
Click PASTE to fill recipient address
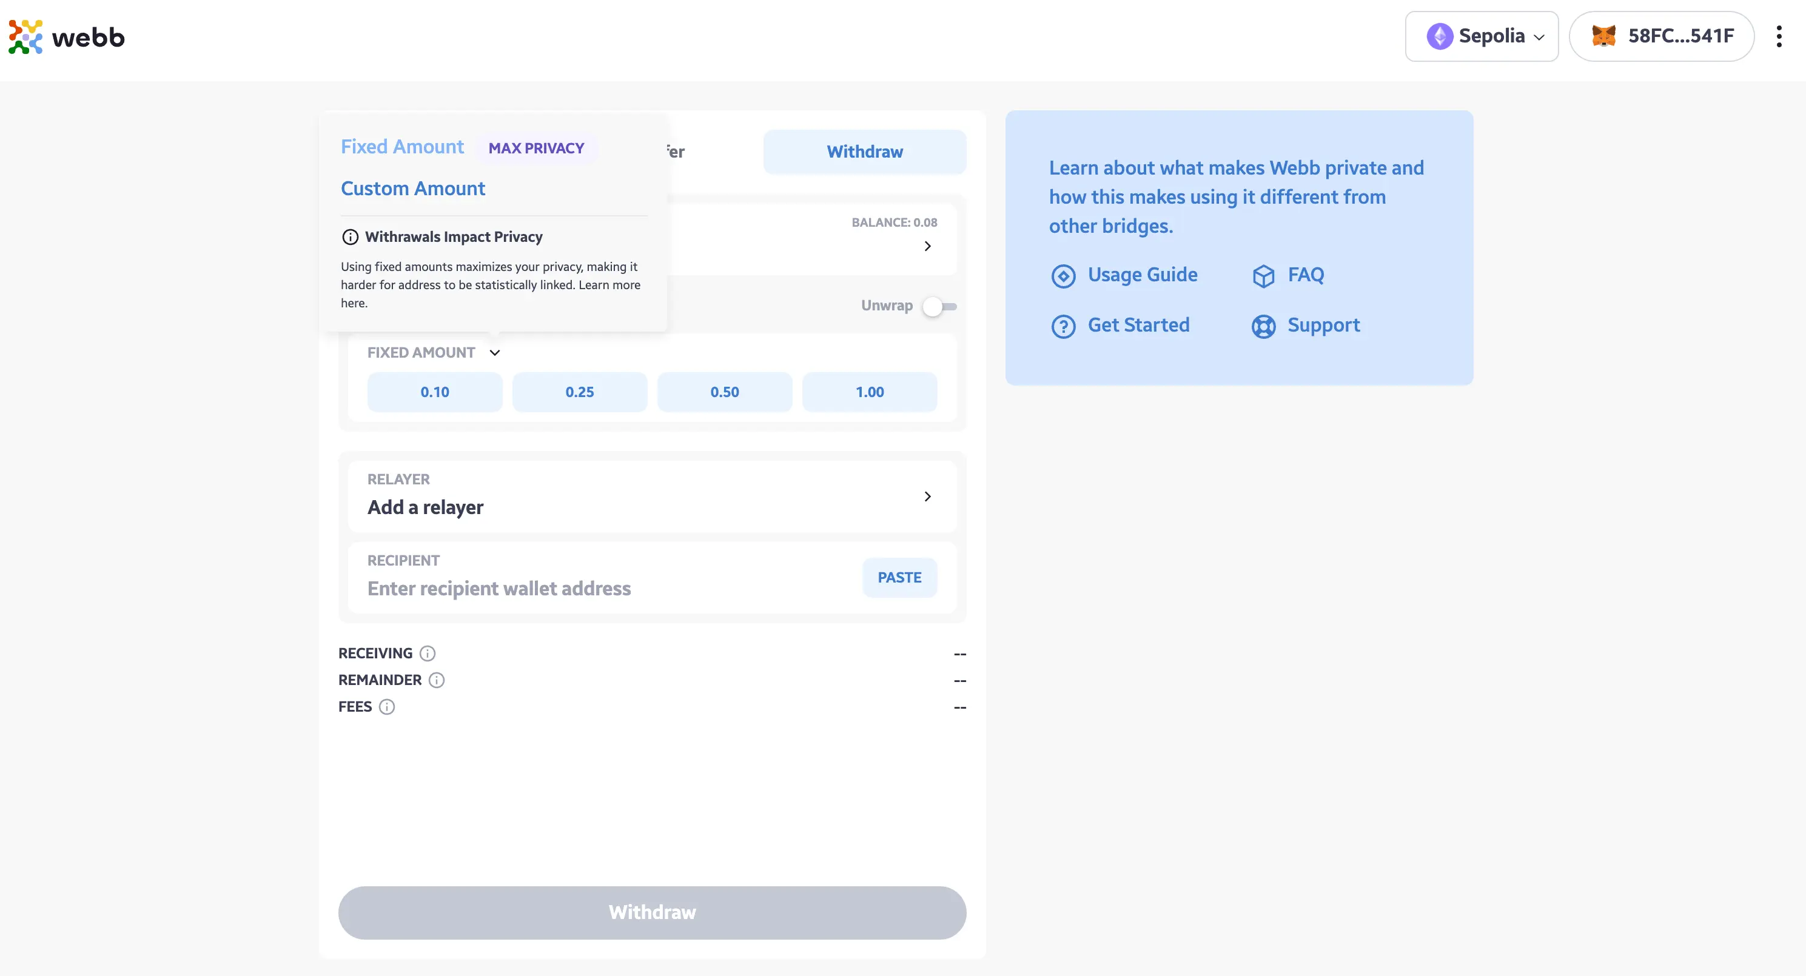tap(899, 577)
